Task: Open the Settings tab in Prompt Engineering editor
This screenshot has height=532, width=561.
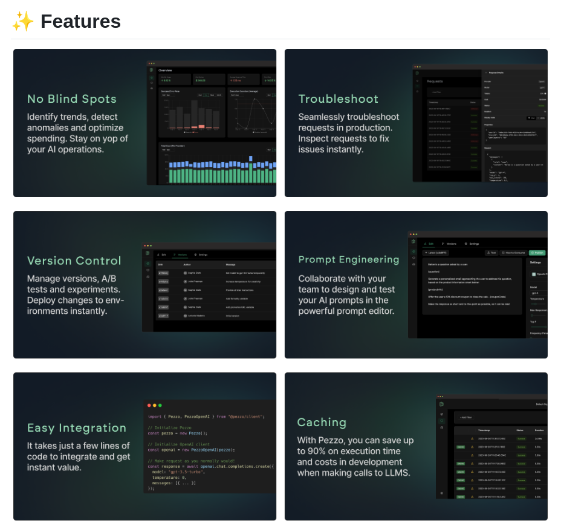Action: (472, 244)
